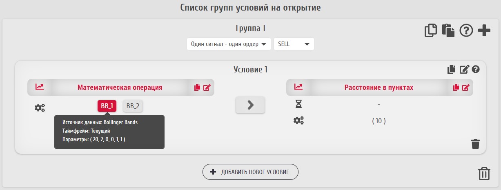Click the (10) points parameter value
Viewport: 501px width, 190px height.
(379, 121)
